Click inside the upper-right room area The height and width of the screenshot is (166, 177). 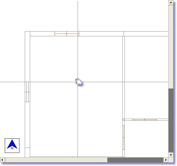pos(147,77)
